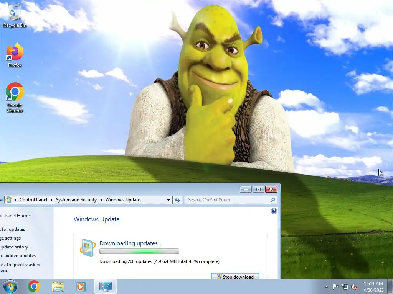Image resolution: width=393 pixels, height=294 pixels.
Task: Select the Firefox desktop shortcut
Action: tap(15, 55)
